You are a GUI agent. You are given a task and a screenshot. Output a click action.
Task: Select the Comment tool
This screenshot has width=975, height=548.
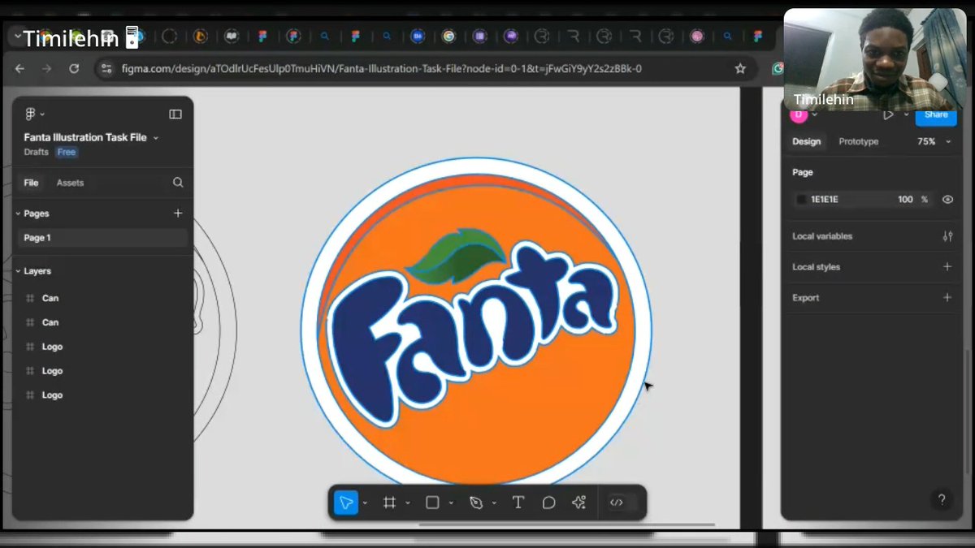coord(548,503)
